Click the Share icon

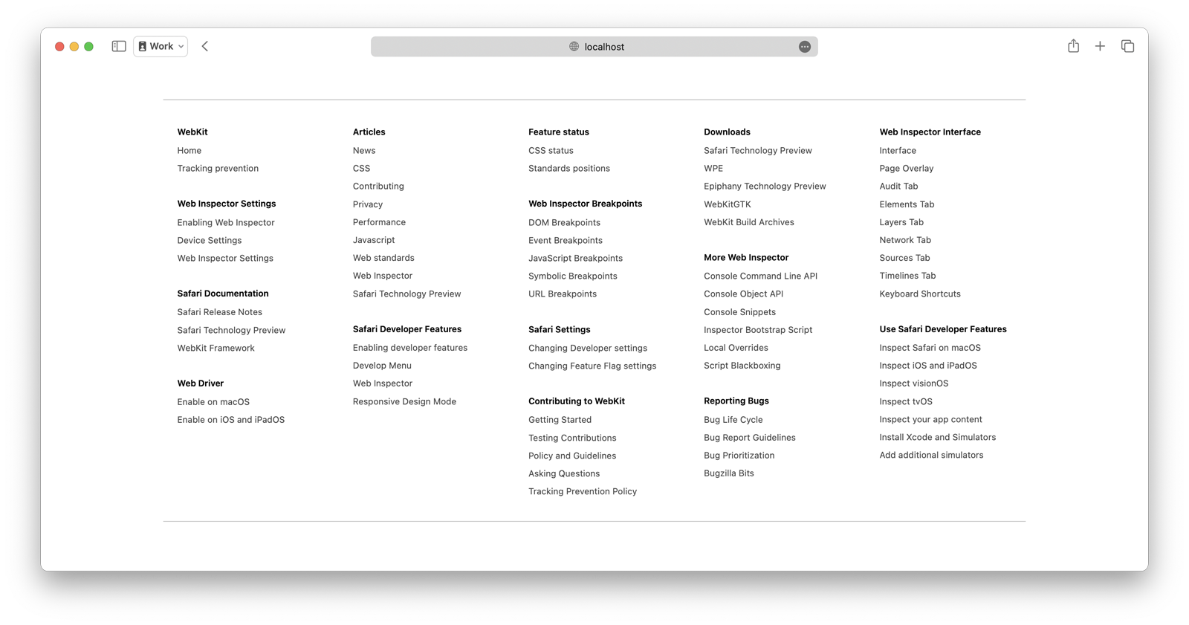tap(1074, 46)
